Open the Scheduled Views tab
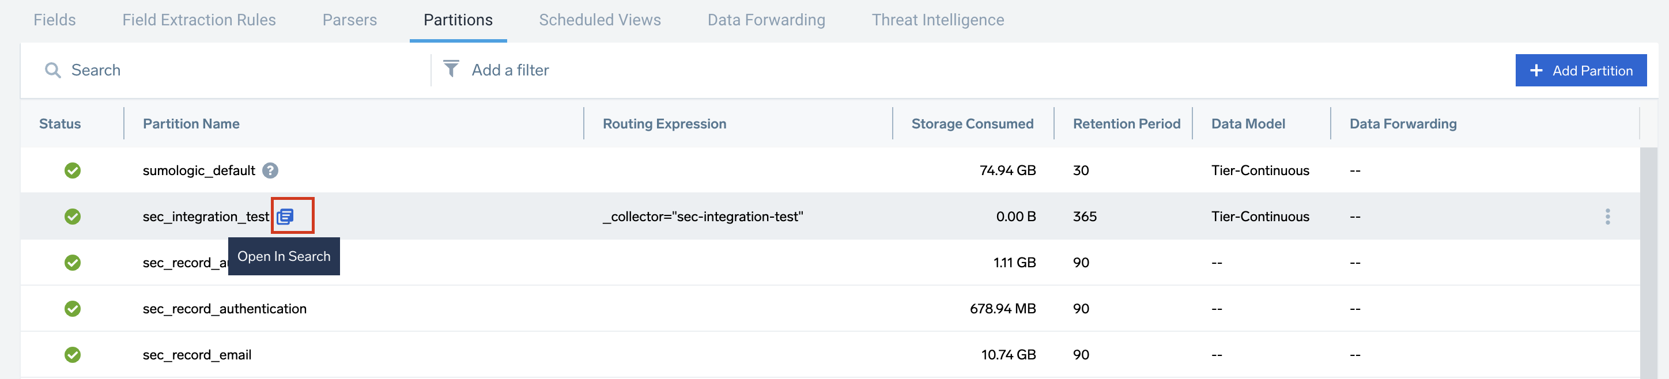The height and width of the screenshot is (379, 1669). [599, 20]
